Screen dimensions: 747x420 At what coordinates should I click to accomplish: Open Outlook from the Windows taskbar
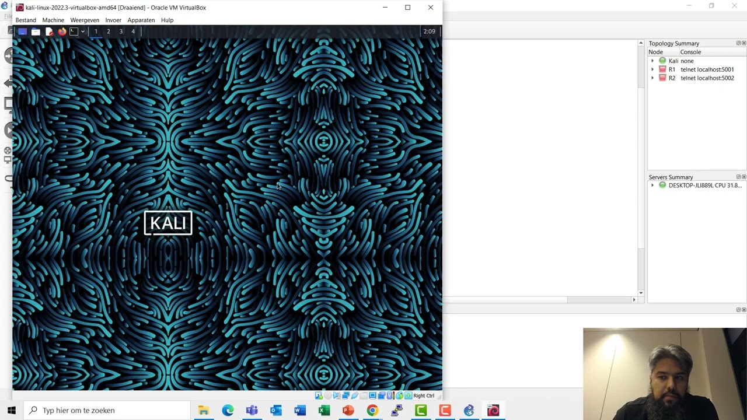click(275, 410)
